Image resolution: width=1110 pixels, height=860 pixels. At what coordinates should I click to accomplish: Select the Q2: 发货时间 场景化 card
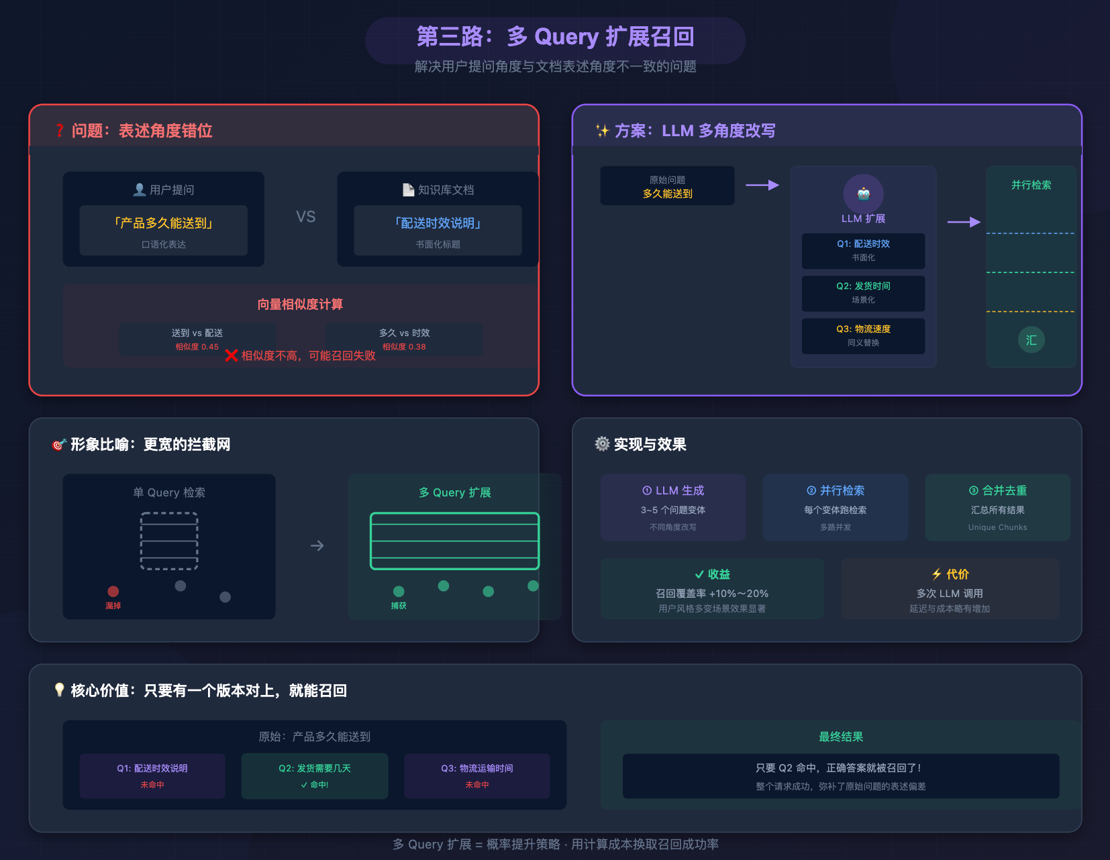point(863,293)
